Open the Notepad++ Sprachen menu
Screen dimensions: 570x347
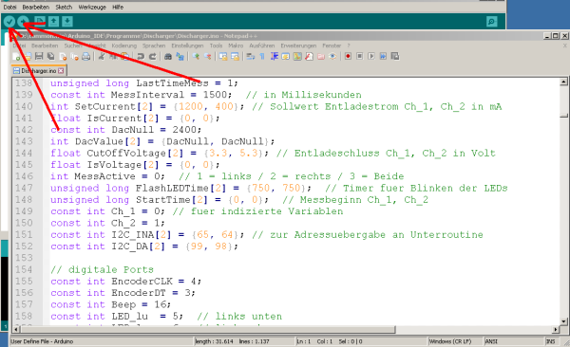(x=154, y=46)
